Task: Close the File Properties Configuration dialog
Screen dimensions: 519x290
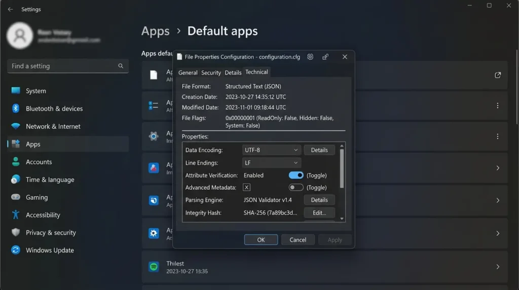Action: point(345,57)
